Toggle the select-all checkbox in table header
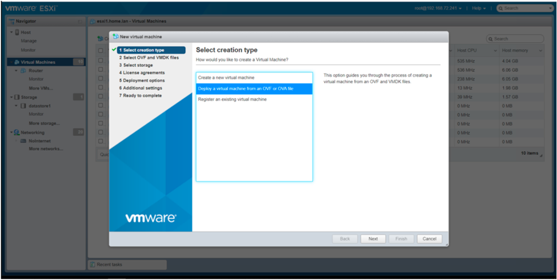Viewport: 557px width, 280px height. coord(101,51)
